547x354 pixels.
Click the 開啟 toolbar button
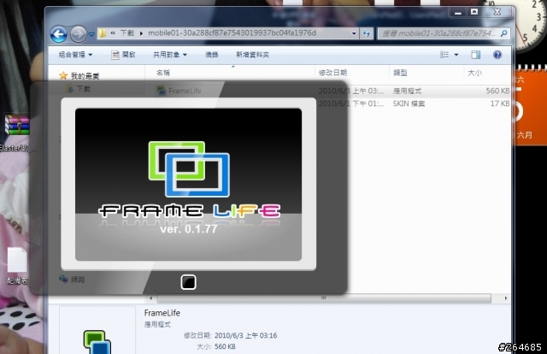pyautogui.click(x=123, y=55)
